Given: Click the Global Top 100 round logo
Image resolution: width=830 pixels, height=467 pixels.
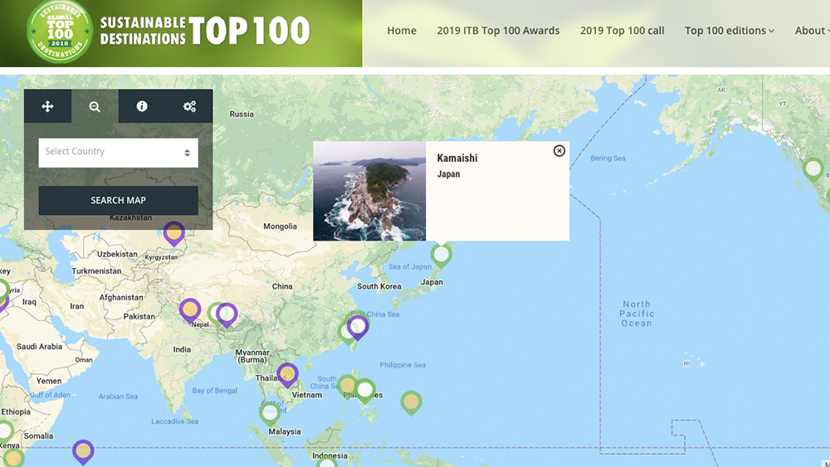Looking at the screenshot, I should 59,32.
